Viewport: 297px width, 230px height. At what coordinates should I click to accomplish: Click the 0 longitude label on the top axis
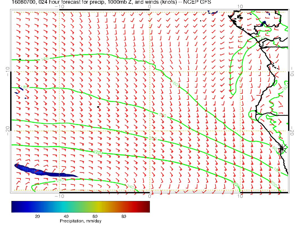[149, 6]
